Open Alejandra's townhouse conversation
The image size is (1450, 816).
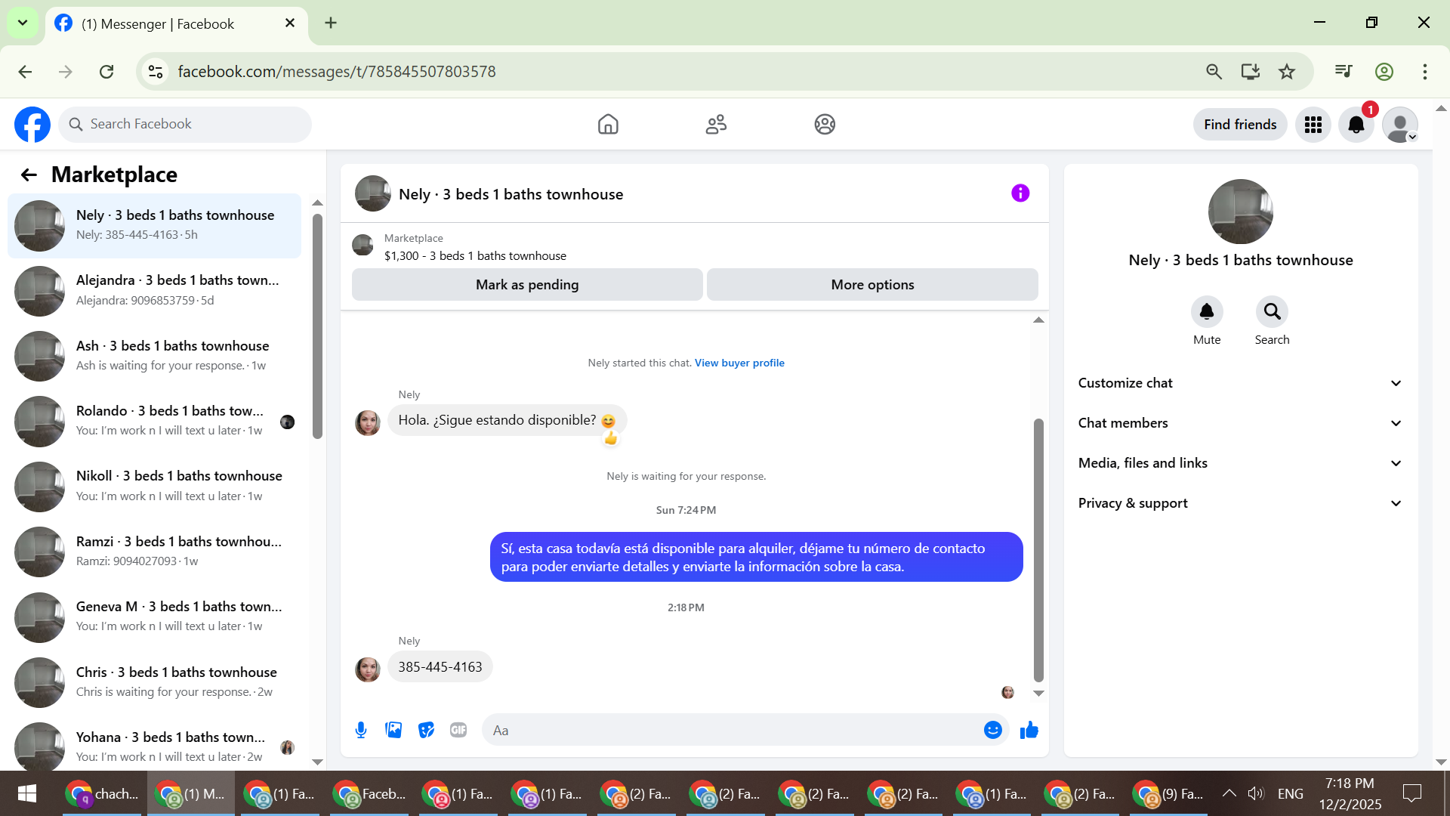click(x=155, y=290)
